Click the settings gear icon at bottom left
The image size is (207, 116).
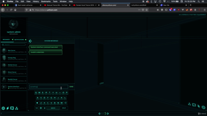(3, 108)
